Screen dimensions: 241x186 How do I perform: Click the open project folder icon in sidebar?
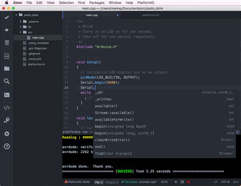[x=7, y=69]
